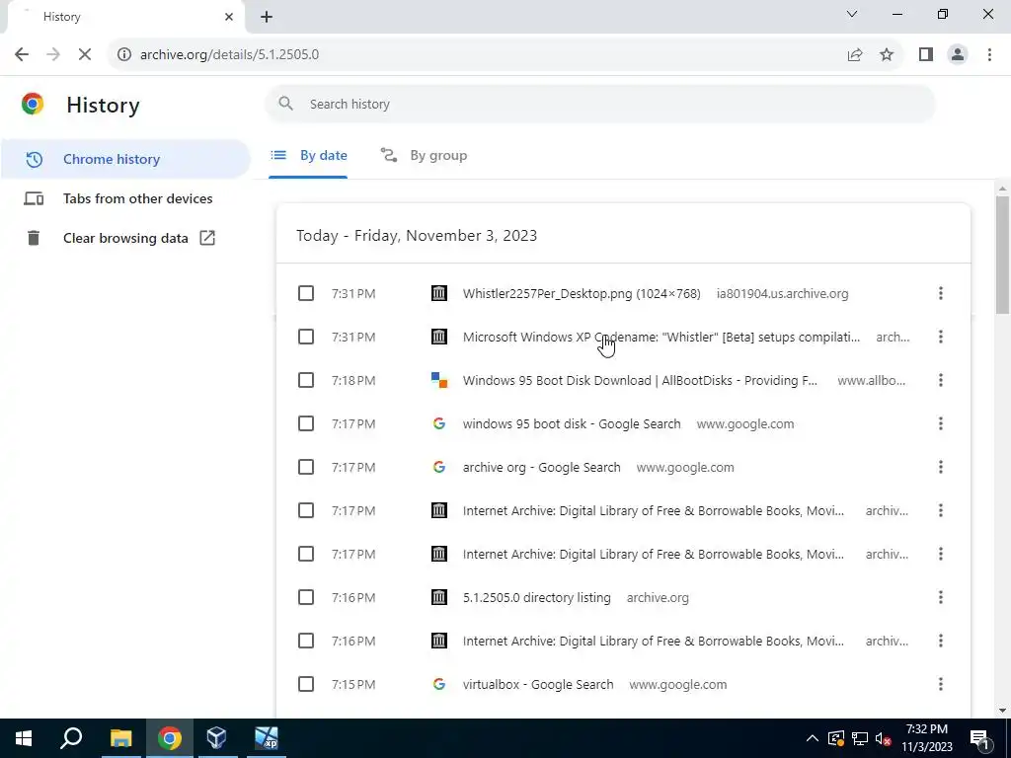Check the Microsoft Windows XP Whistler entry checkbox
1011x758 pixels.
[306, 337]
